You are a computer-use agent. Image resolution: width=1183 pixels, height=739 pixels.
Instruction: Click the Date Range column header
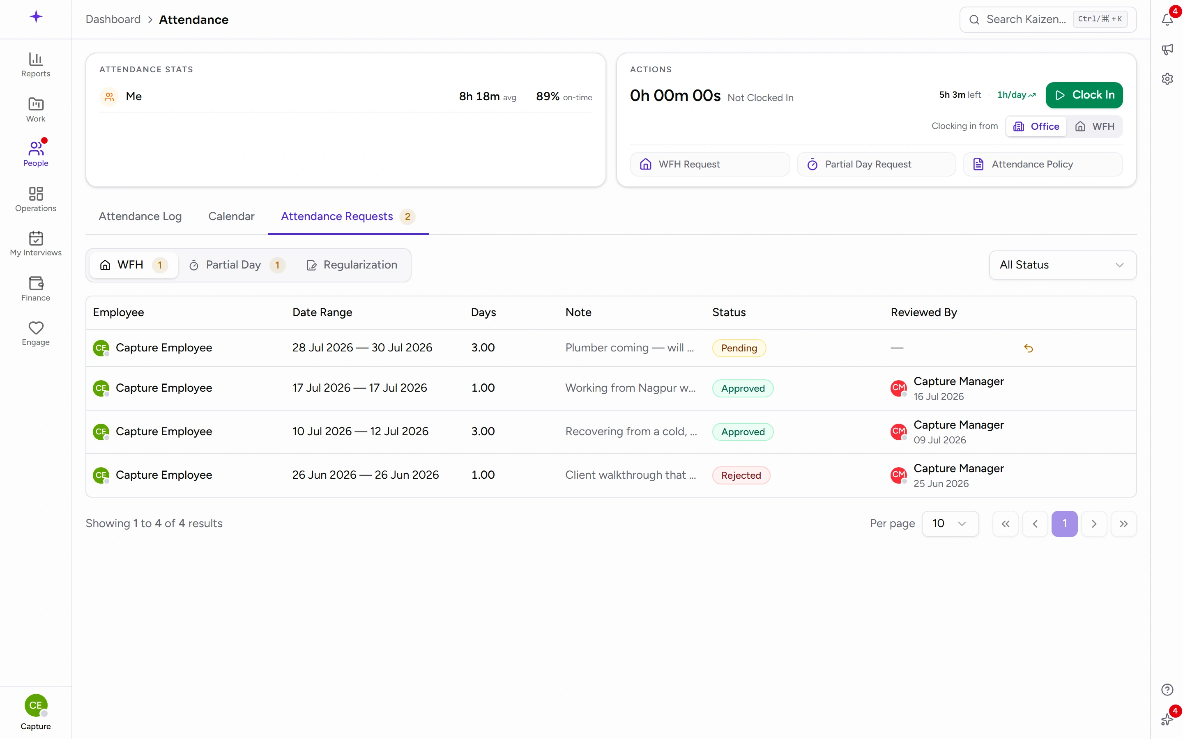(322, 312)
